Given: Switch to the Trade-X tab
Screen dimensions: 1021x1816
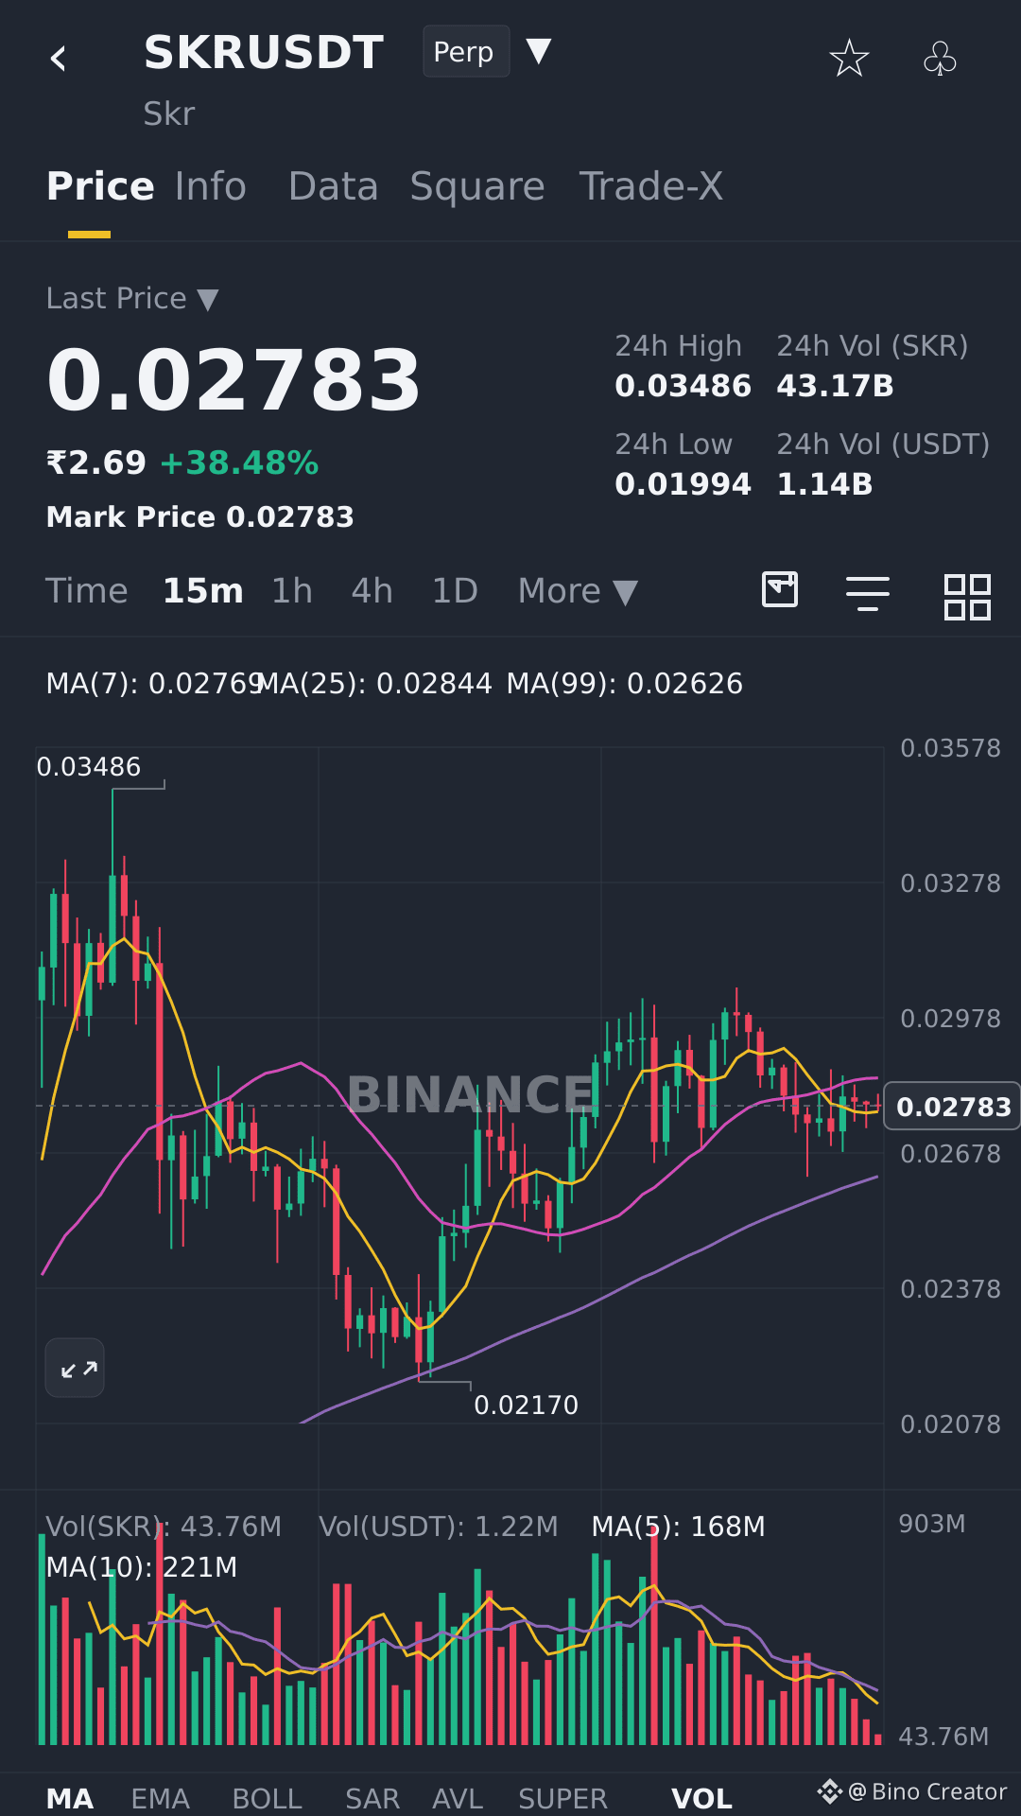Looking at the screenshot, I should coord(650,186).
